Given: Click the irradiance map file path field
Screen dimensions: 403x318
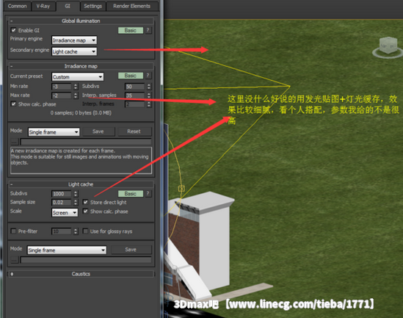Looking at the screenshot, I should 86,142.
